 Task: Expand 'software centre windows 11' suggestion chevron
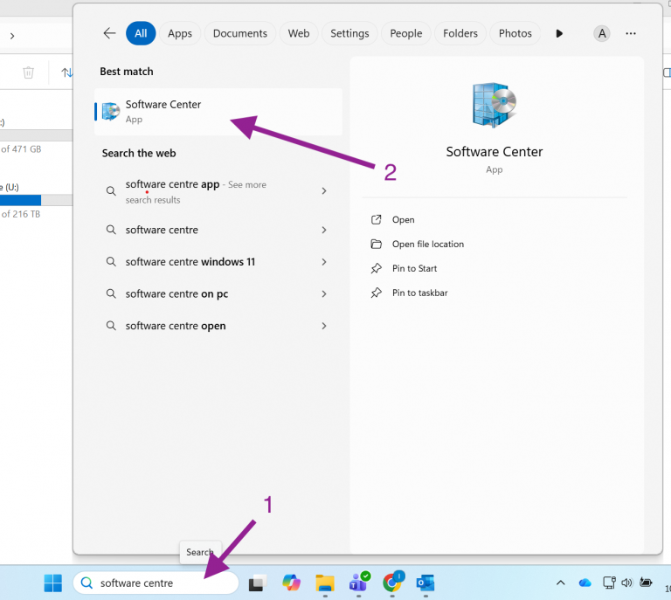(x=324, y=262)
